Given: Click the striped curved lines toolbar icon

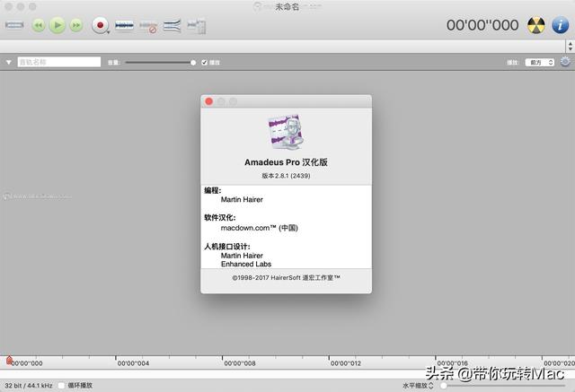Looking at the screenshot, I should click(x=172, y=26).
